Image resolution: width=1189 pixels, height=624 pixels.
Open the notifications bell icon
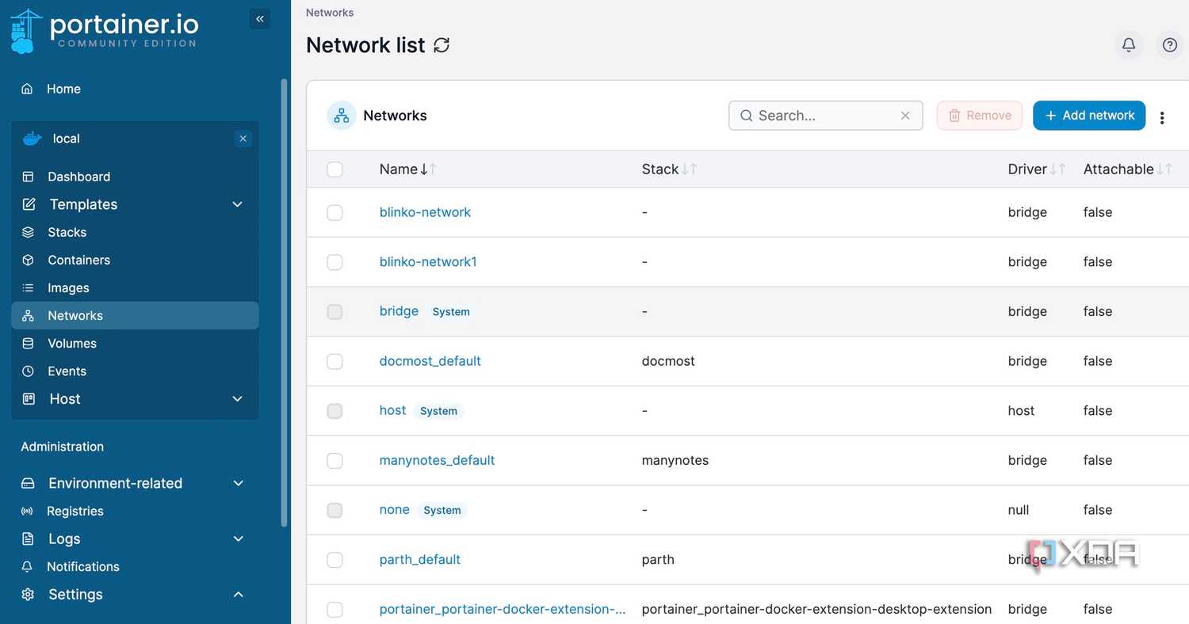(x=1129, y=45)
